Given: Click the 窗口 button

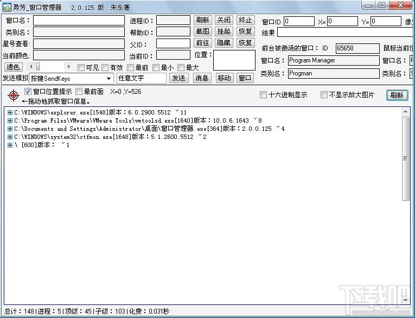Looking at the screenshot, I should click(x=245, y=78).
